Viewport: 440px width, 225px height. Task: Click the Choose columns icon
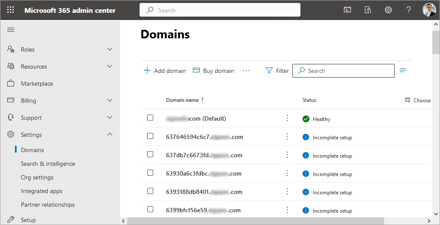point(408,100)
